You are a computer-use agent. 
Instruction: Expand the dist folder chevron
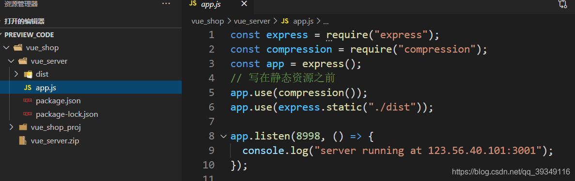point(16,74)
